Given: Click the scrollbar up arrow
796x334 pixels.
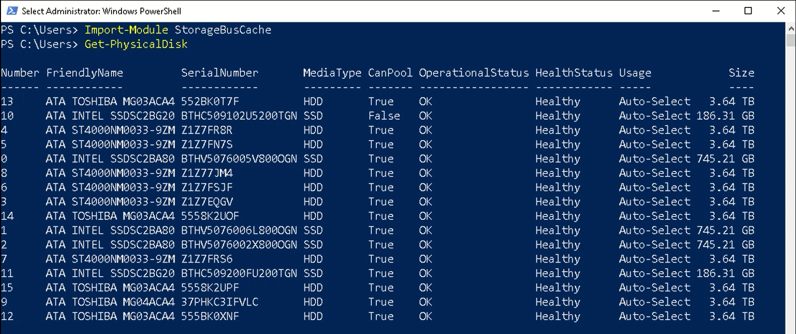Looking at the screenshot, I should tap(791, 28).
